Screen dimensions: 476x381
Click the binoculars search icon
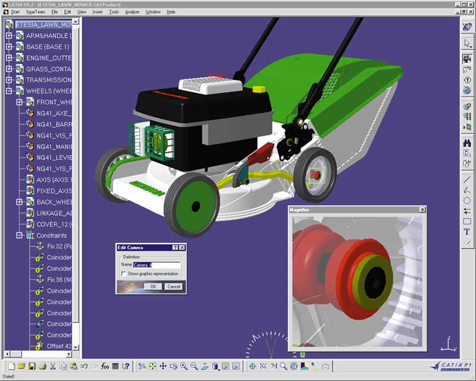[467, 143]
